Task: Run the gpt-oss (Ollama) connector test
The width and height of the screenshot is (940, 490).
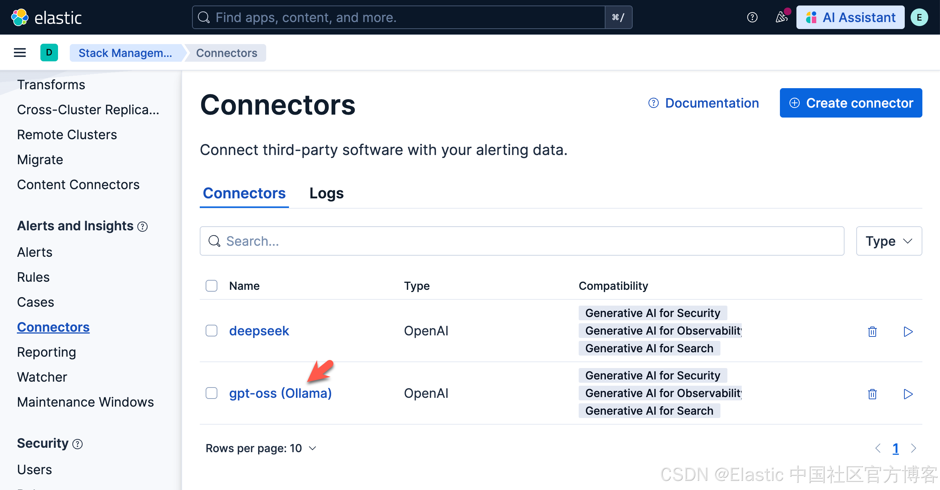Action: 908,394
